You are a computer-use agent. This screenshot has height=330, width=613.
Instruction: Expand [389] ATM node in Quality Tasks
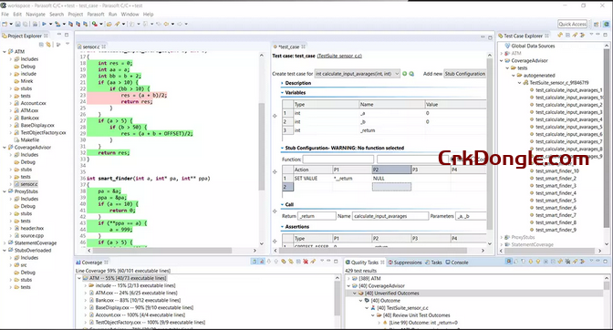348,278
